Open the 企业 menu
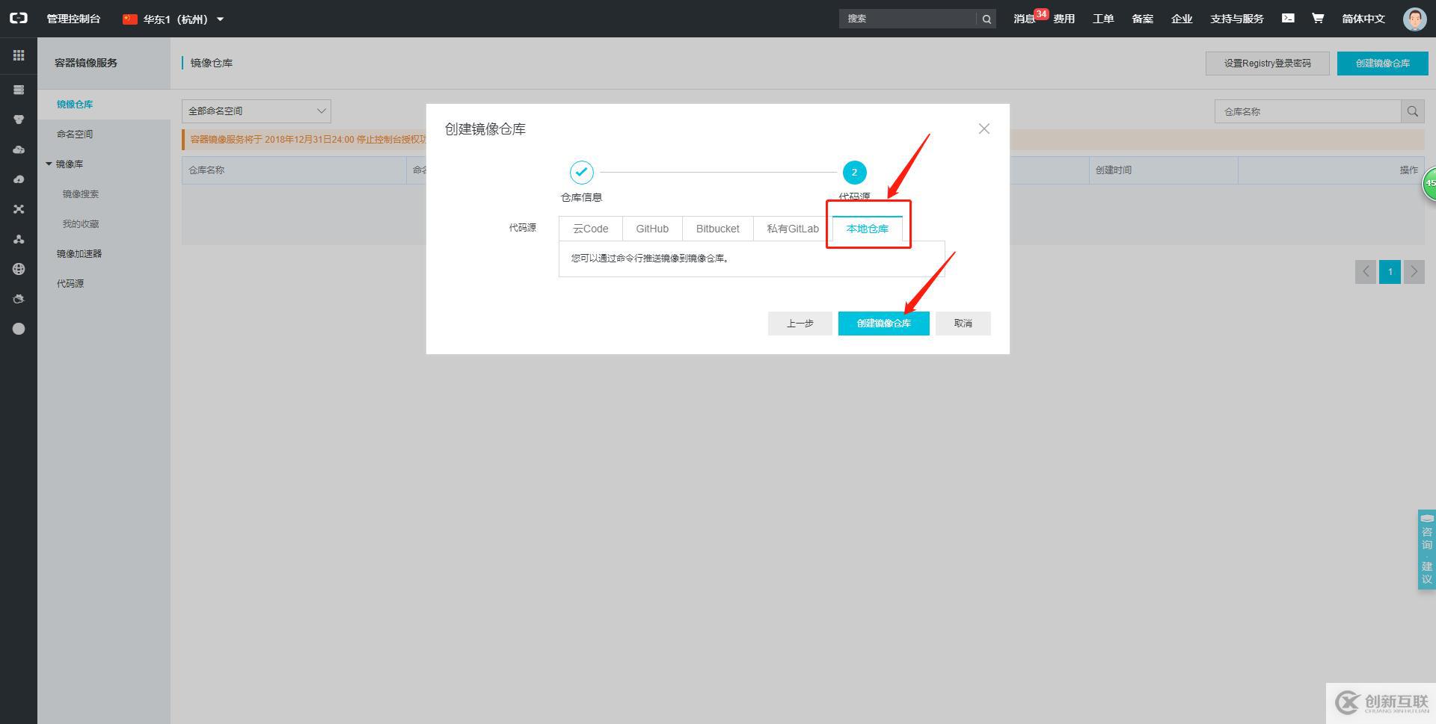Screen dimensions: 1436x724 click(1182, 19)
